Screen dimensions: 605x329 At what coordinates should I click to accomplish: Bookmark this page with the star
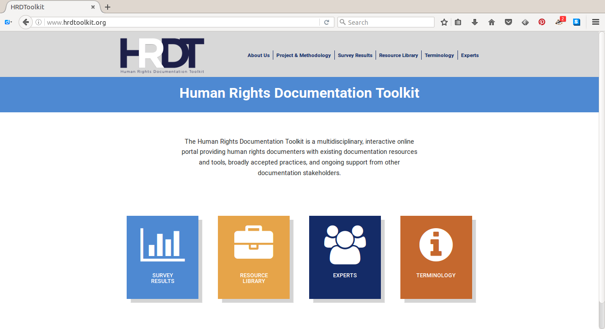tap(444, 22)
